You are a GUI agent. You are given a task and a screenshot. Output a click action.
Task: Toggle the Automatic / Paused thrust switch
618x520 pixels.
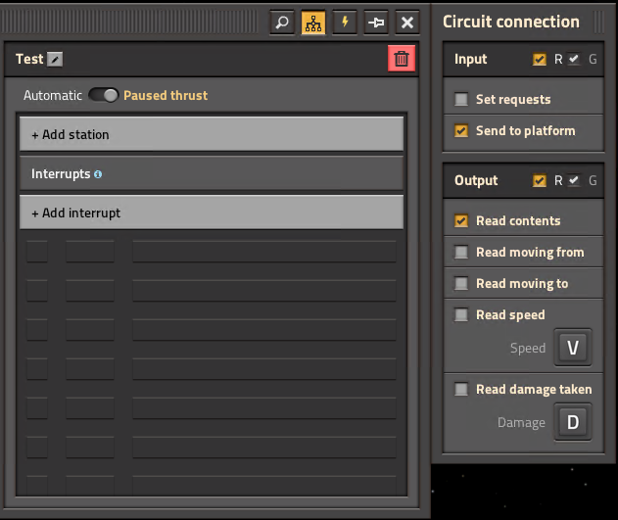[x=103, y=95]
